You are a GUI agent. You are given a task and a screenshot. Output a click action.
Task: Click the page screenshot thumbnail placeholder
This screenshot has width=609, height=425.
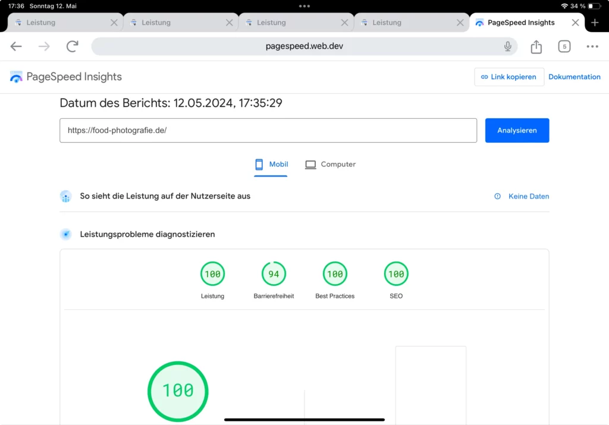(x=431, y=385)
